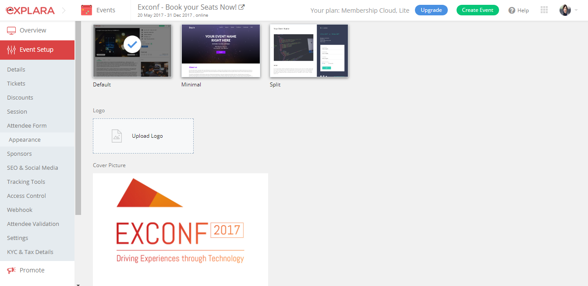Open the Overview section

click(37, 30)
